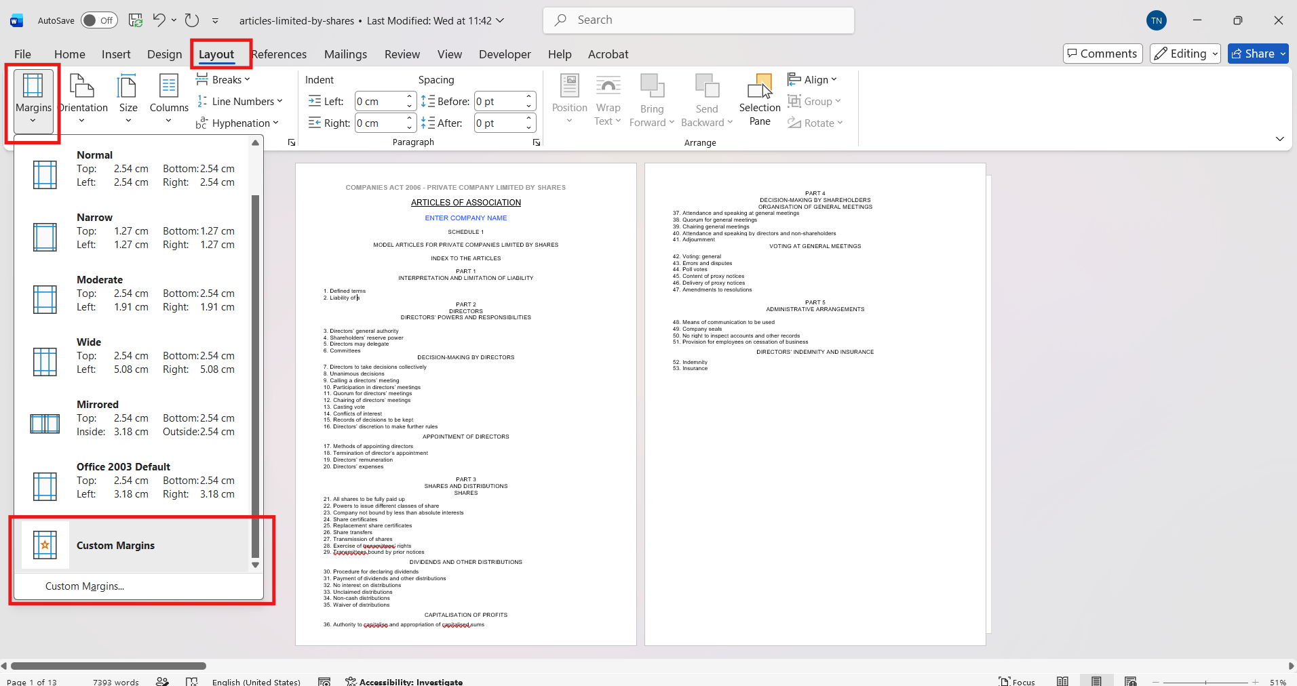The image size is (1297, 686).
Task: Redo the last action
Action: point(192,20)
